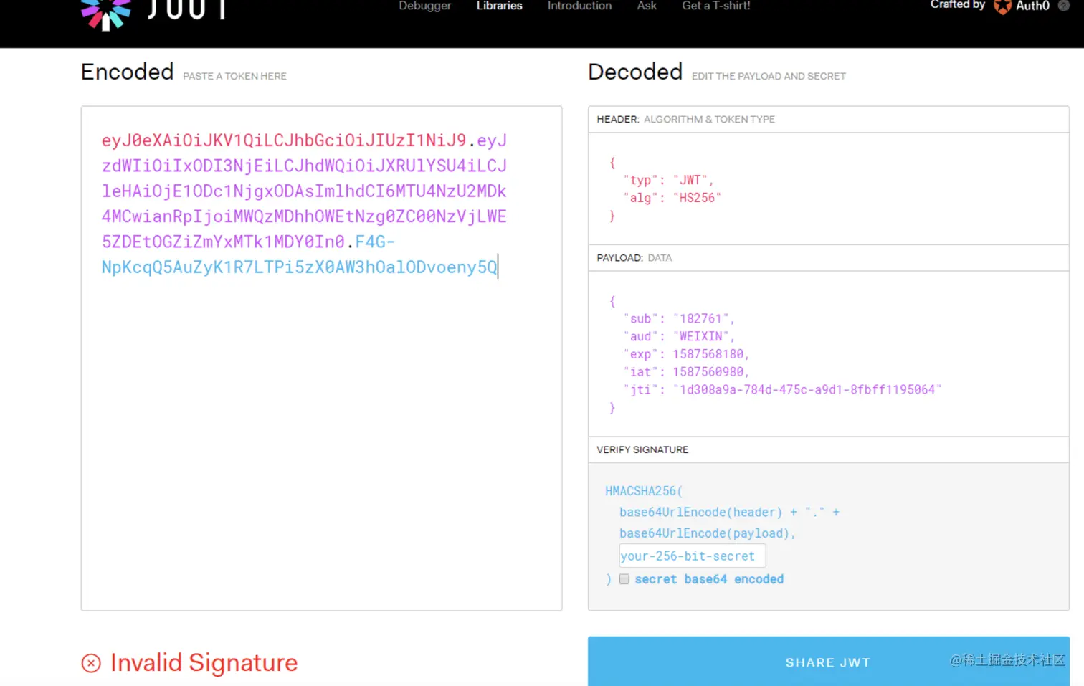
Task: Click the secret base64 encoded label
Action: point(709,579)
